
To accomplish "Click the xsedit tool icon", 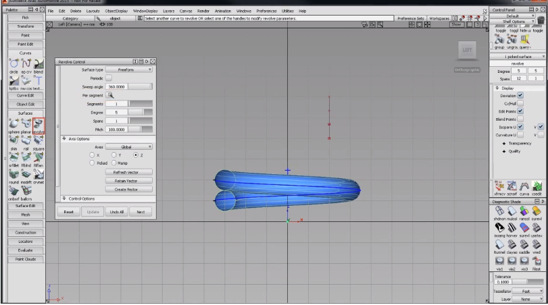I will (x=537, y=186).
